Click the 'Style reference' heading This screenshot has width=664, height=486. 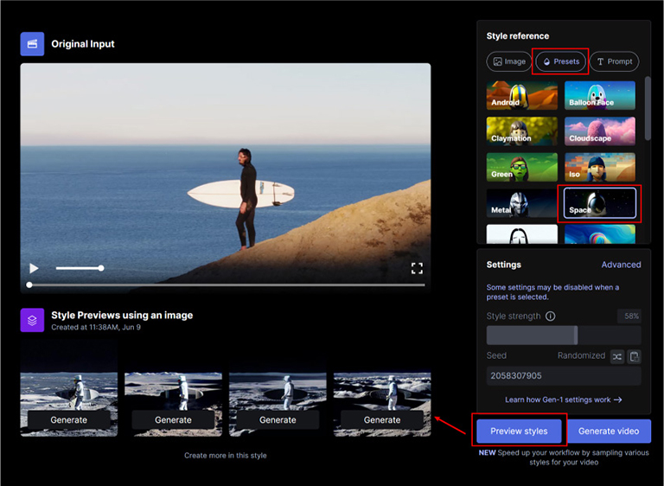[518, 36]
